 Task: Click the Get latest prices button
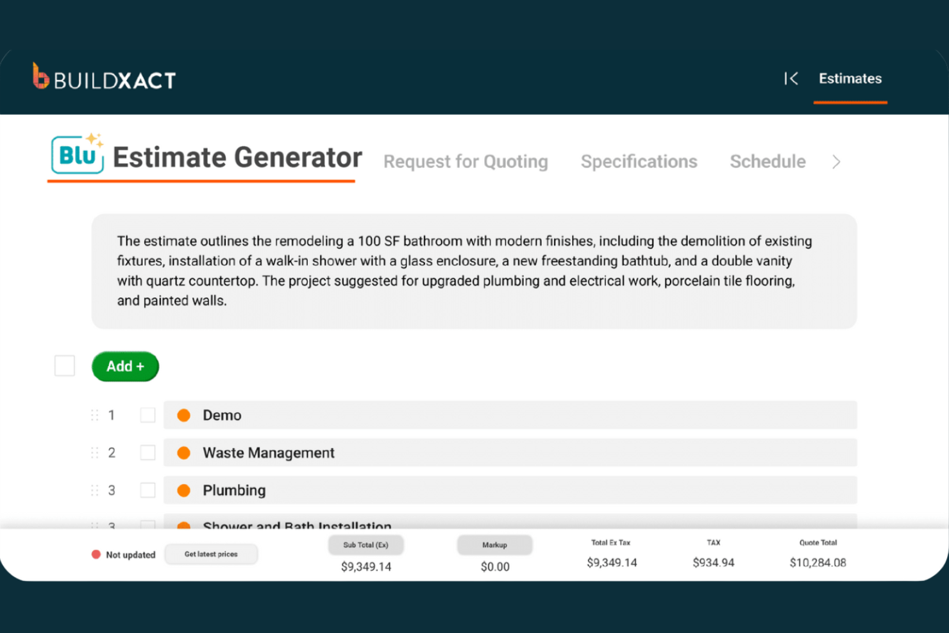[211, 553]
